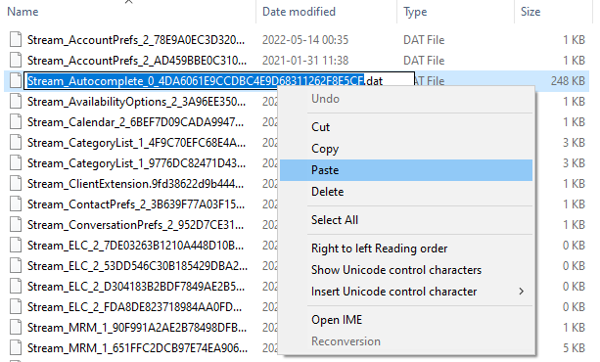This screenshot has height=362, width=600.
Task: Click file icon of Stream_AvailabilityOptions_2_3A96EE350
Action: click(16, 102)
